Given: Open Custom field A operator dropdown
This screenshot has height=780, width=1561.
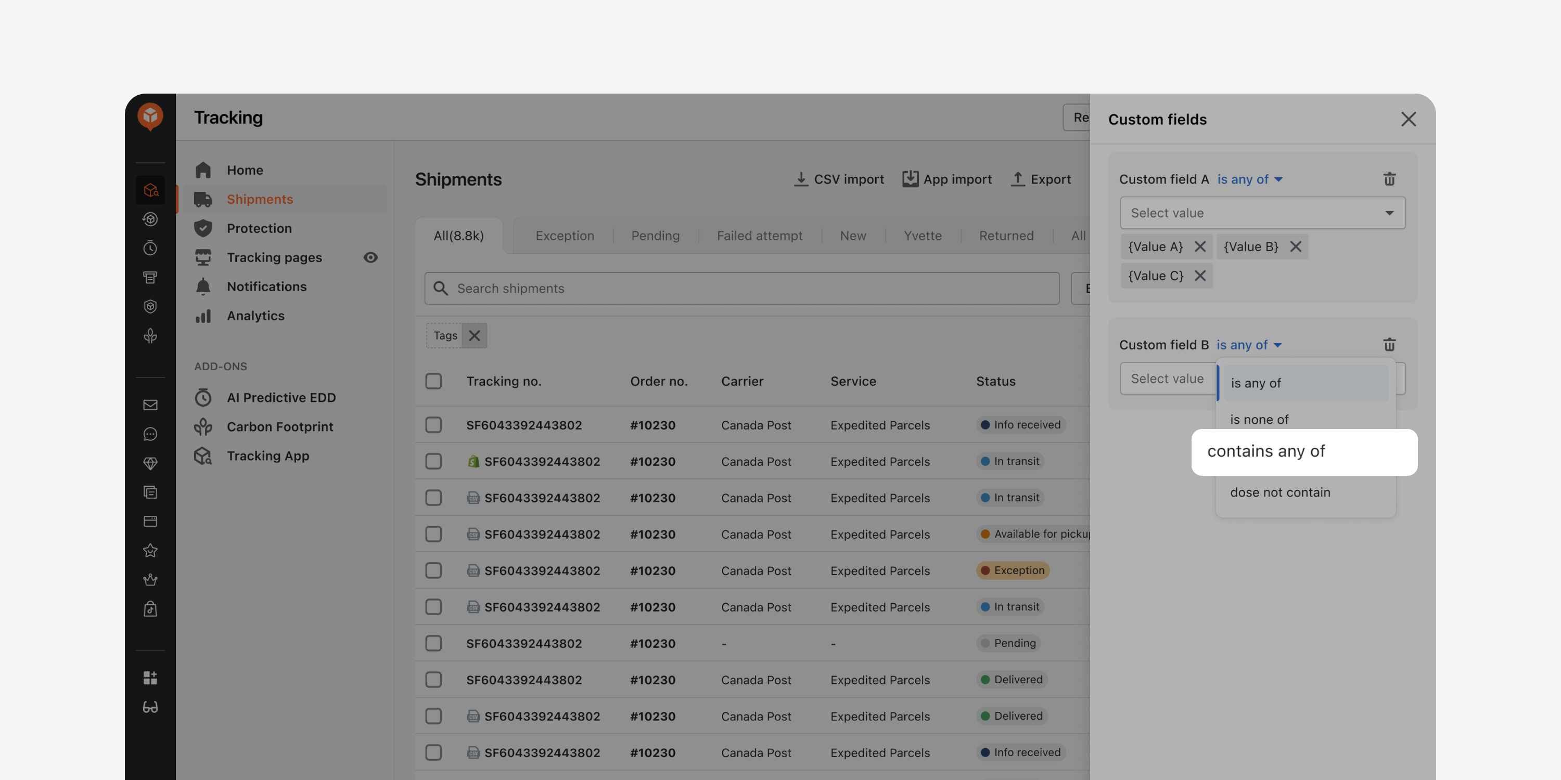Looking at the screenshot, I should coord(1249,179).
